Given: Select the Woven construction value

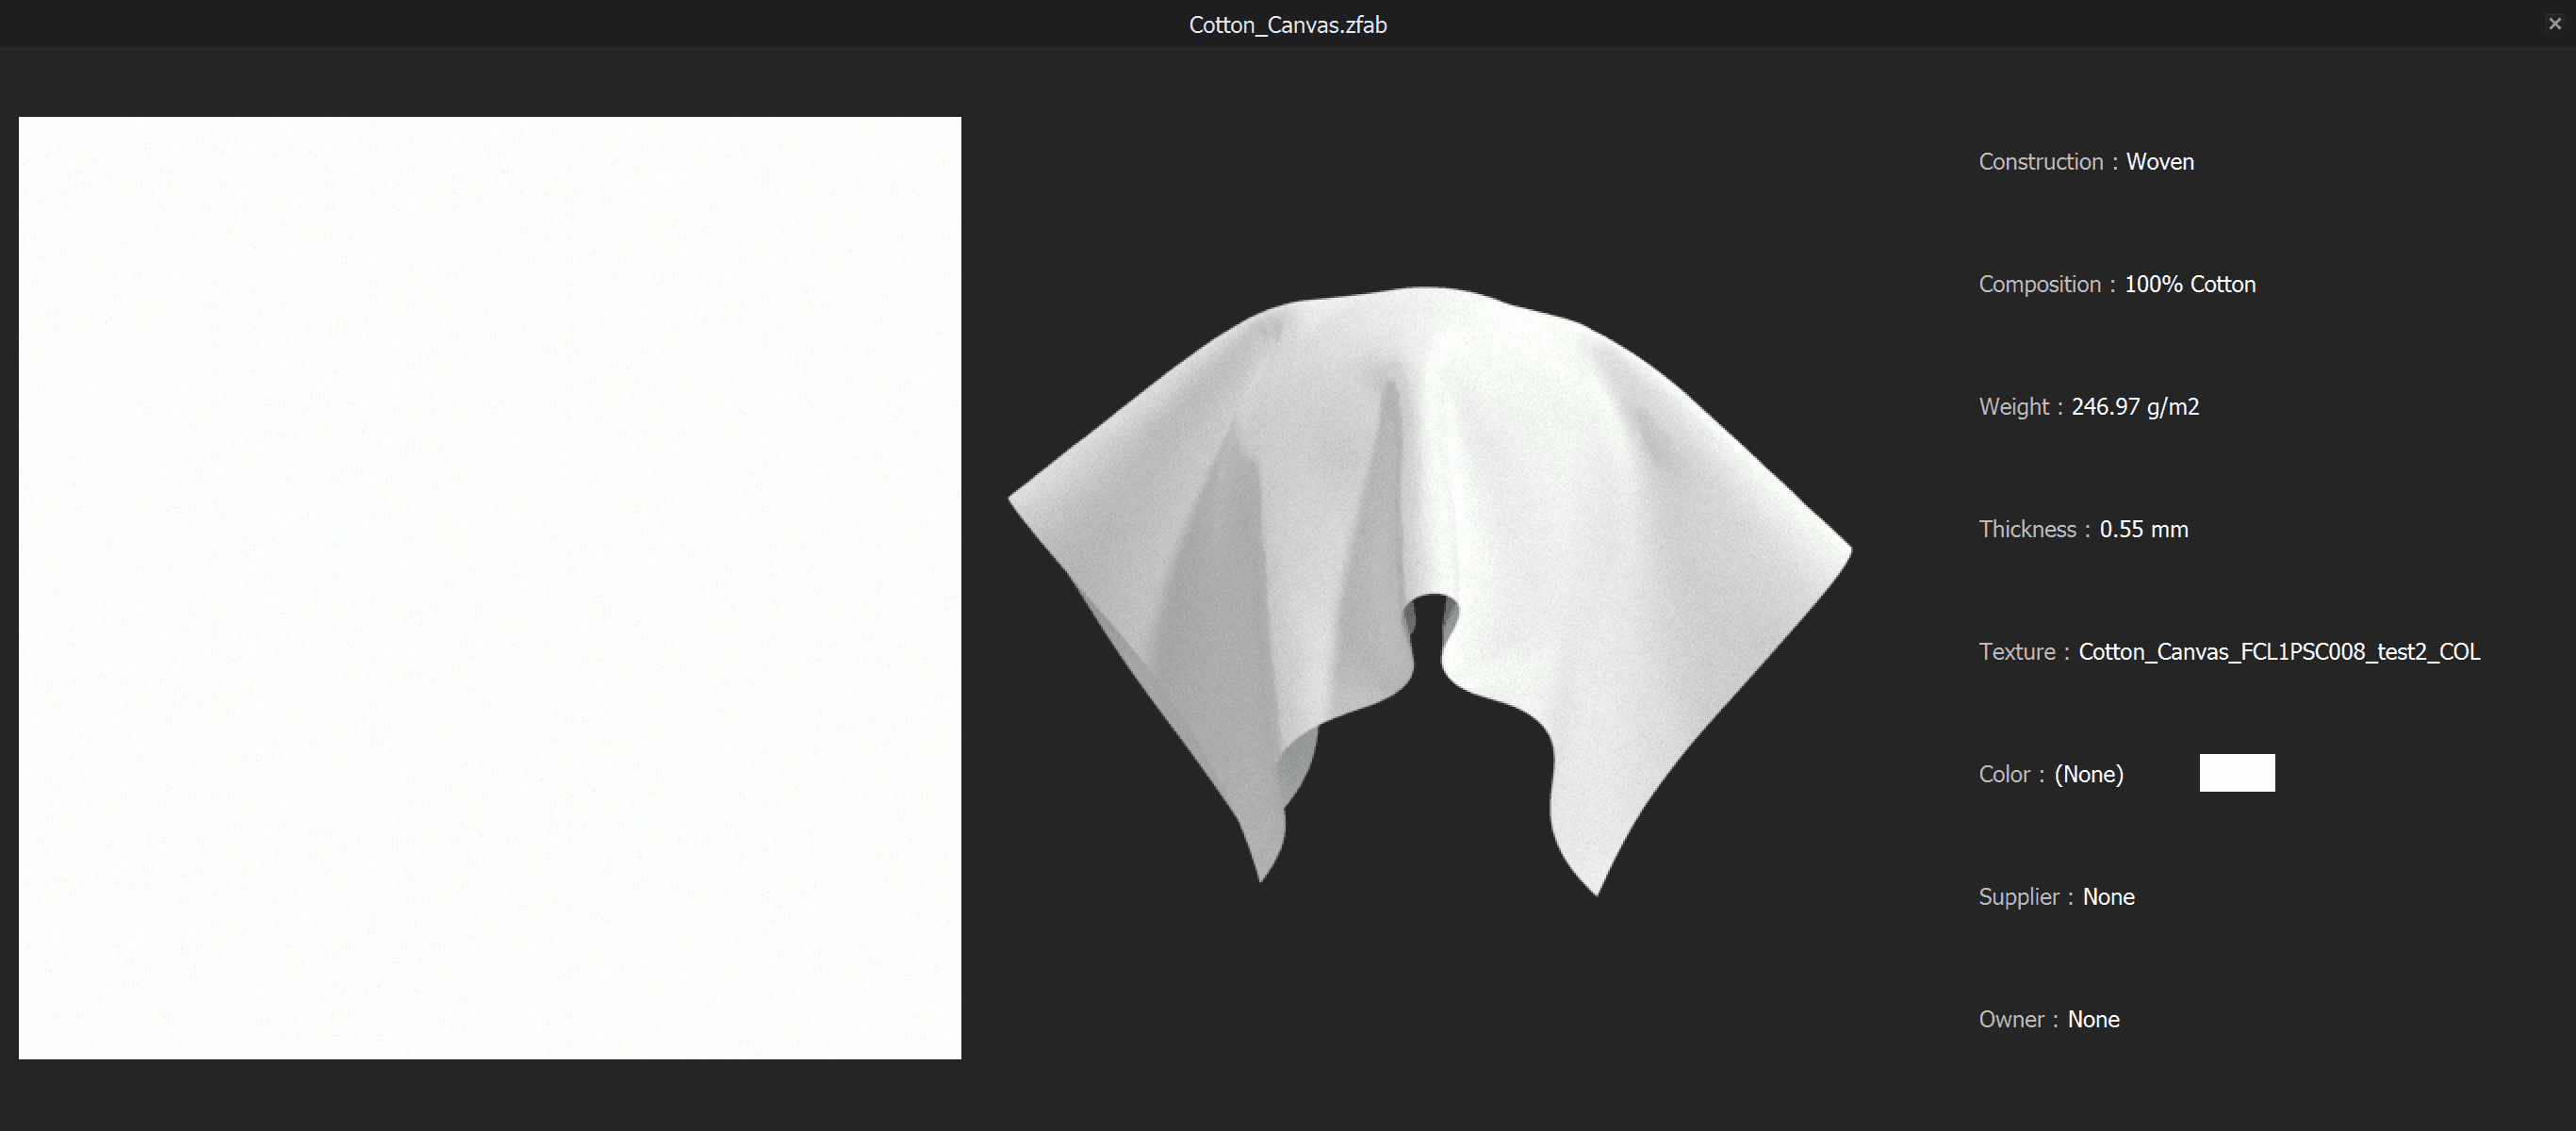Looking at the screenshot, I should click(2159, 162).
